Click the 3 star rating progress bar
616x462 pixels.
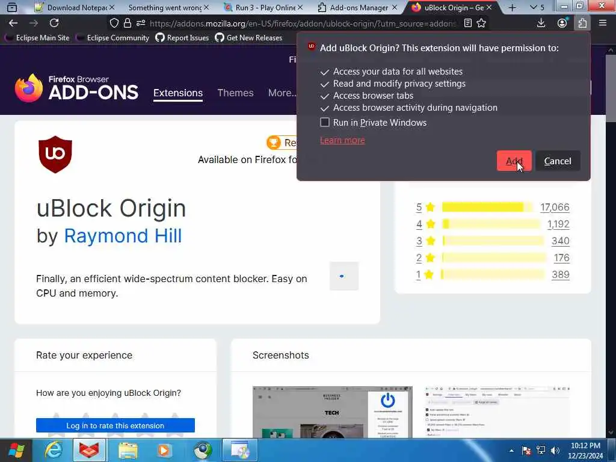click(x=493, y=241)
